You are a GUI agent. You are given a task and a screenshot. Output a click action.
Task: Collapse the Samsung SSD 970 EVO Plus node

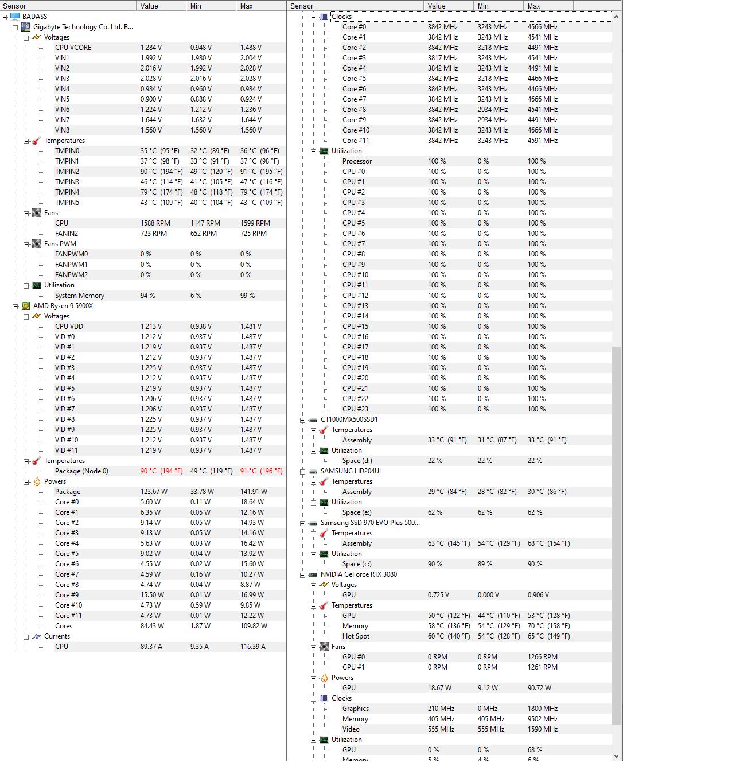point(302,523)
